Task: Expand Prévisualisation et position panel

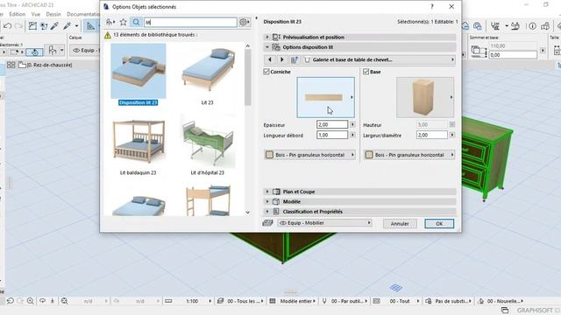Action: click(266, 37)
